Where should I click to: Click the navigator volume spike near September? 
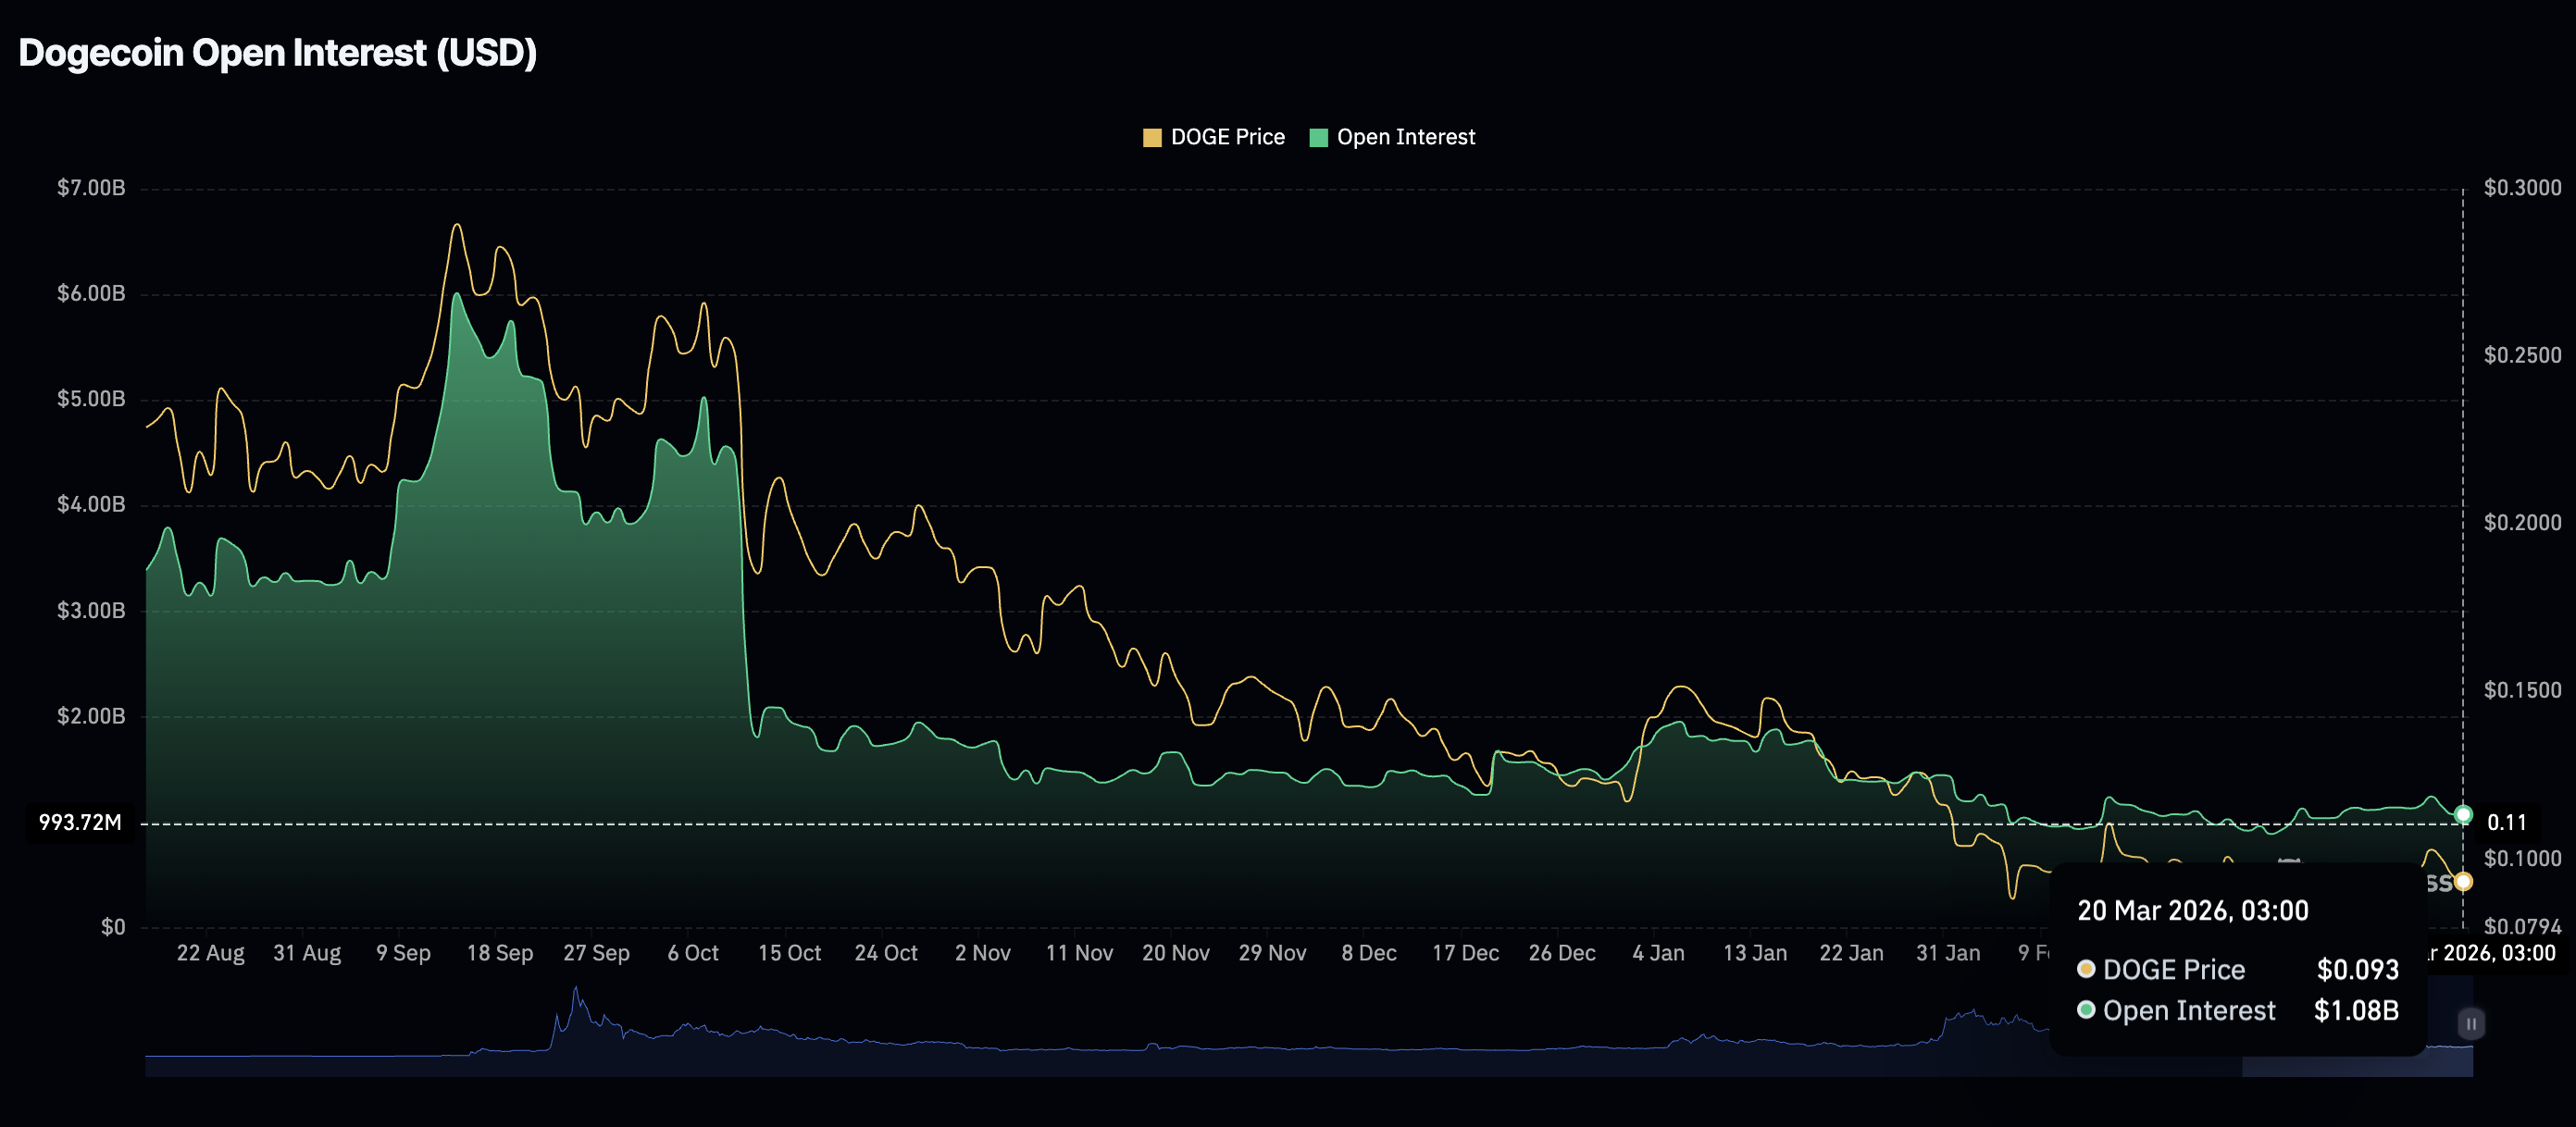click(575, 1000)
